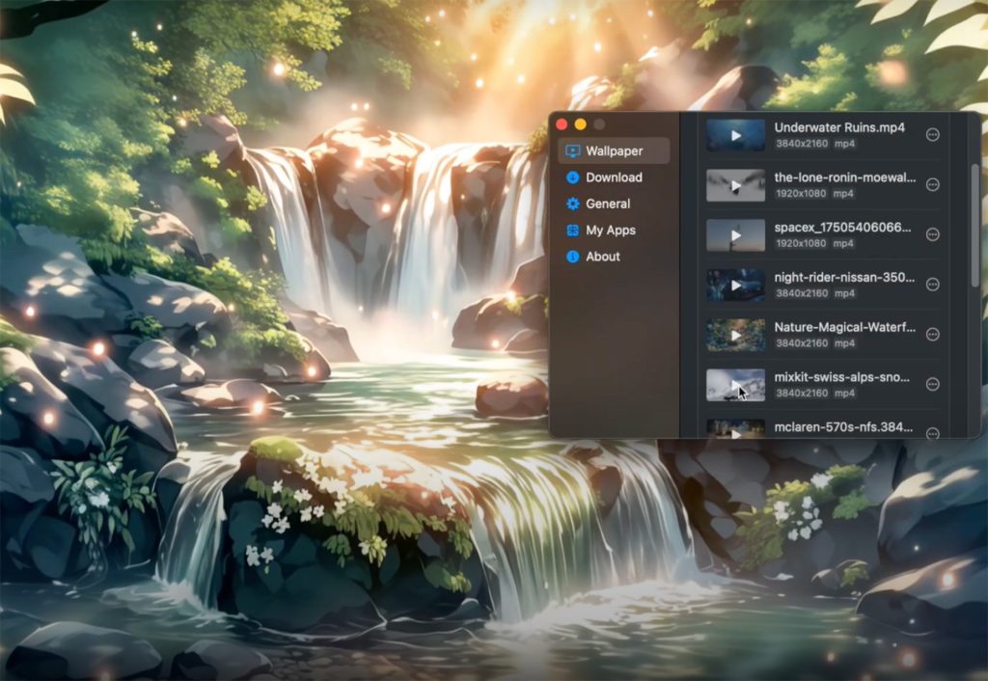
Task: Select the mixkit-swiss-alps-sno file name
Action: [x=841, y=377]
